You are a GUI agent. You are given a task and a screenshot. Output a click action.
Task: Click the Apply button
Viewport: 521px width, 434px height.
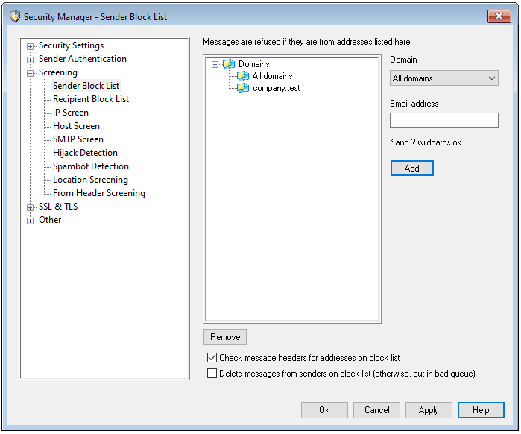point(429,410)
